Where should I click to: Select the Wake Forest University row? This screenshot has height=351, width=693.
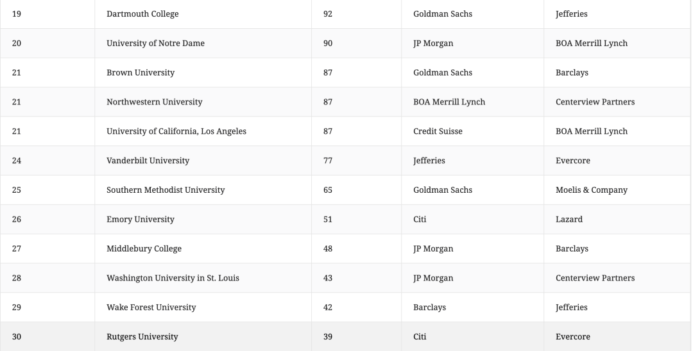point(346,307)
